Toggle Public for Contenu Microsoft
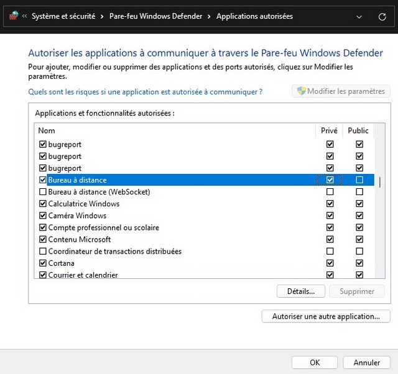This screenshot has height=374, width=398. 359,239
